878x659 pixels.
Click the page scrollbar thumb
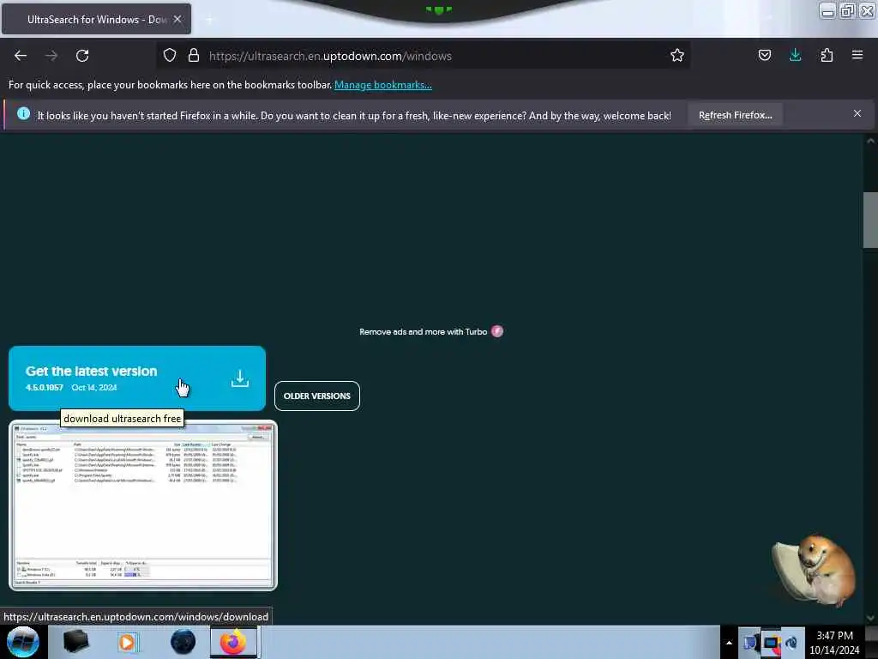870,220
